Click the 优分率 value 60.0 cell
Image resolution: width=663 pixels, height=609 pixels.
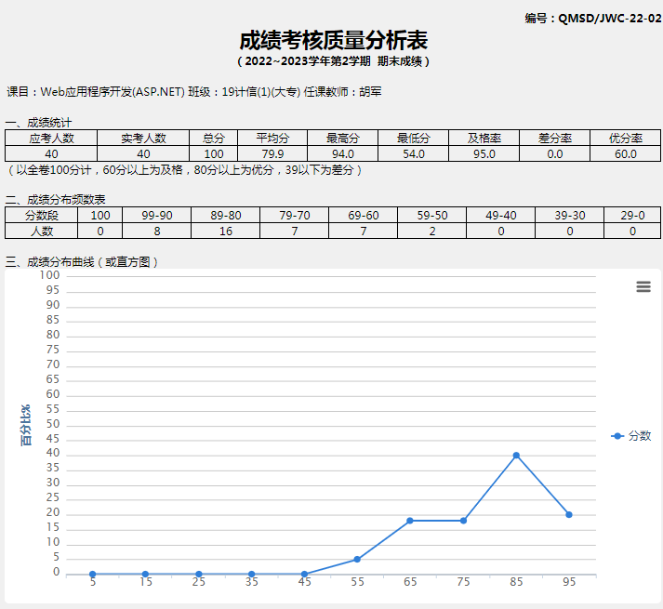[x=623, y=153]
